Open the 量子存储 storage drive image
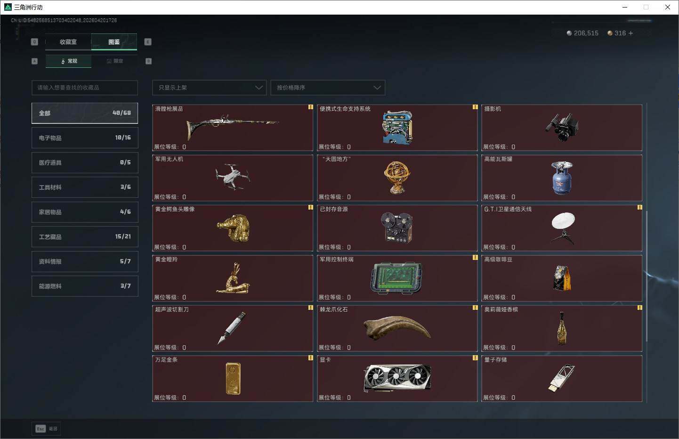 point(562,378)
